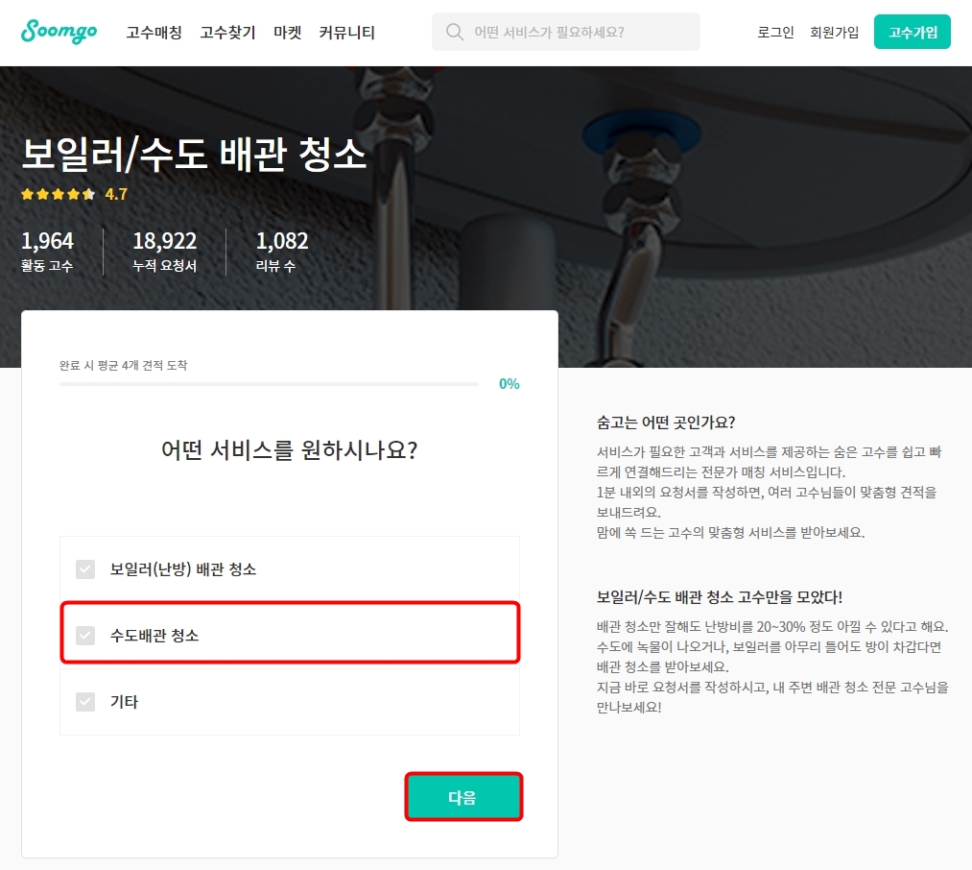The width and height of the screenshot is (972, 870).
Task: Click the 1,964 활동 고수 stat
Action: [48, 252]
